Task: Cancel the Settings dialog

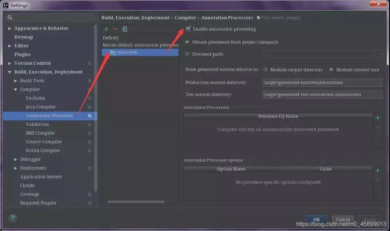Action: [343, 219]
